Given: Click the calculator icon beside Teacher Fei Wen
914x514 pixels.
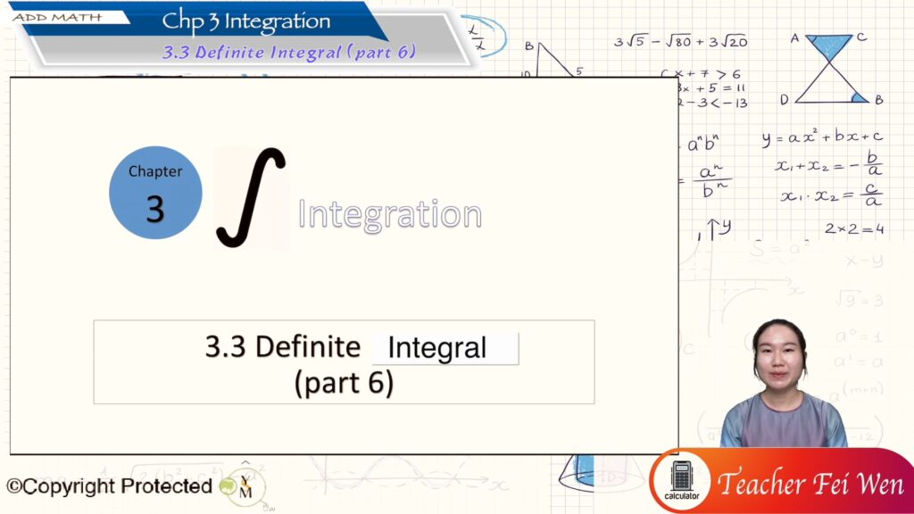Looking at the screenshot, I should (682, 480).
